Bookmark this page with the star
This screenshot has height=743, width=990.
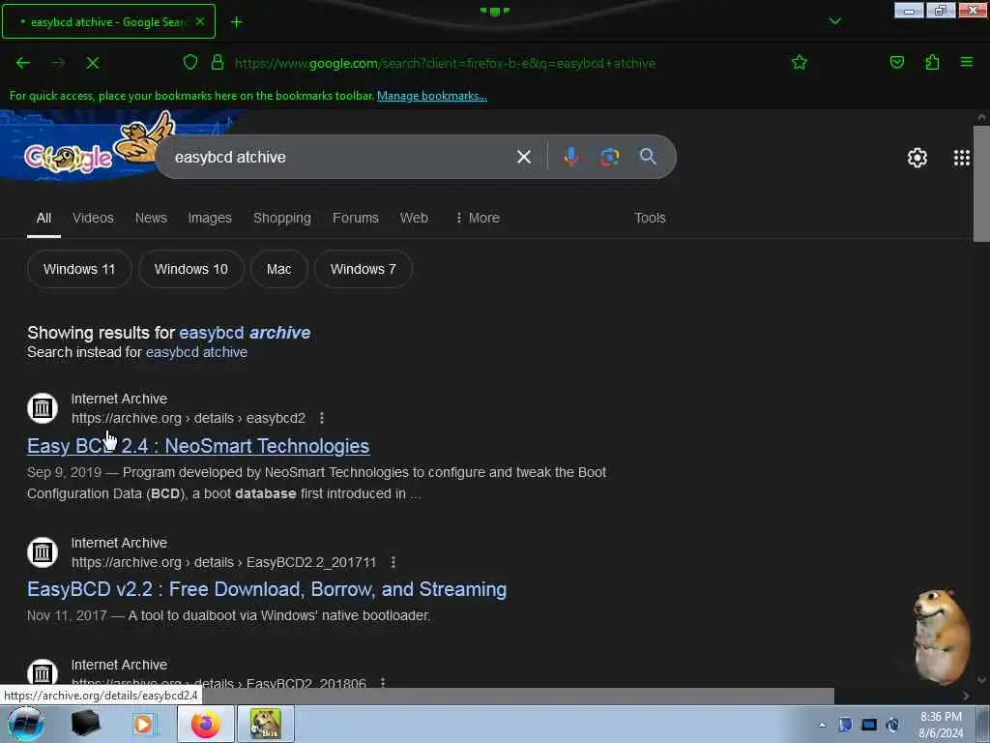800,62
